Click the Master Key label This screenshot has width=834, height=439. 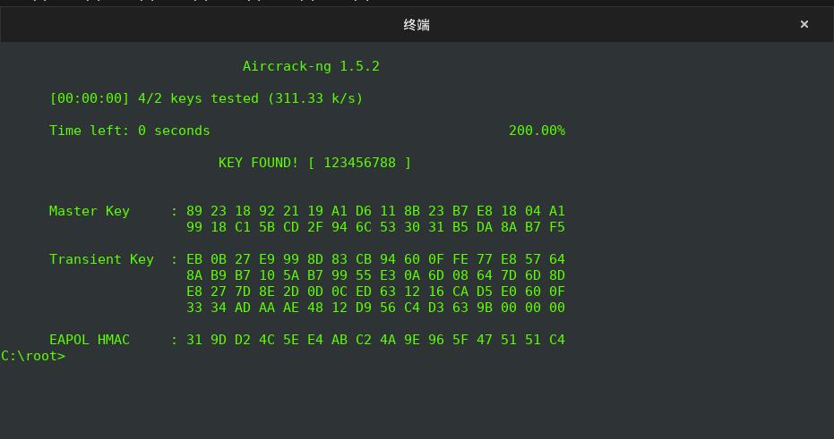[x=90, y=211]
